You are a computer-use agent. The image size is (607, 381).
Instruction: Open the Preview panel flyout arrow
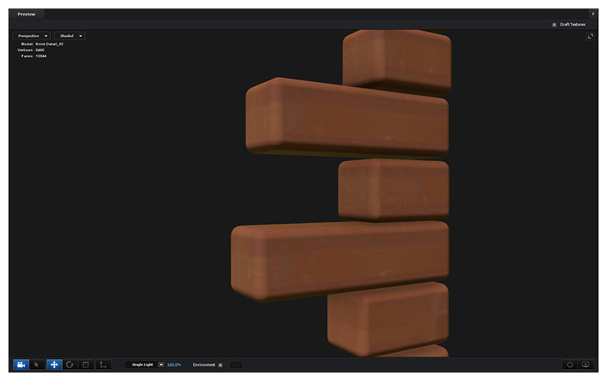593,14
